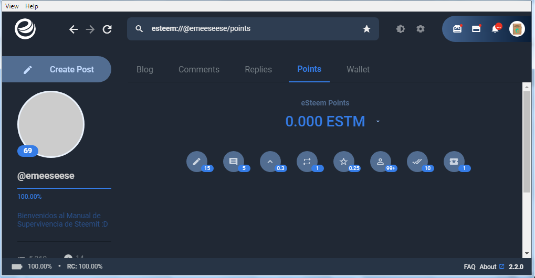Click the pencil post points icon with 15
This screenshot has height=278, width=535.
[x=197, y=162]
